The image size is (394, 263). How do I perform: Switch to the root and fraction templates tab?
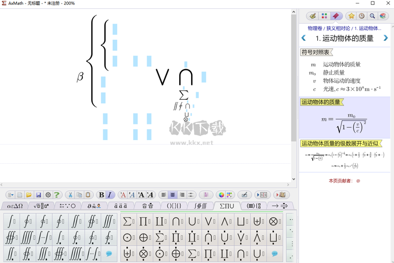tap(41, 206)
